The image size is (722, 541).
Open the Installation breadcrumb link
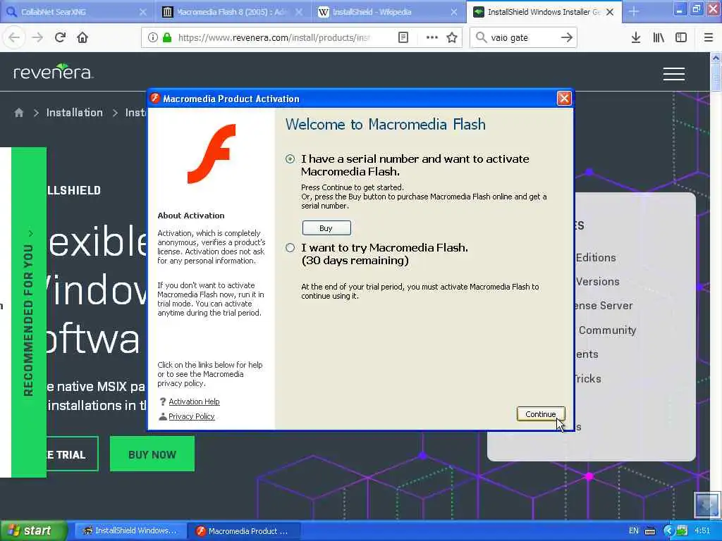(x=75, y=113)
